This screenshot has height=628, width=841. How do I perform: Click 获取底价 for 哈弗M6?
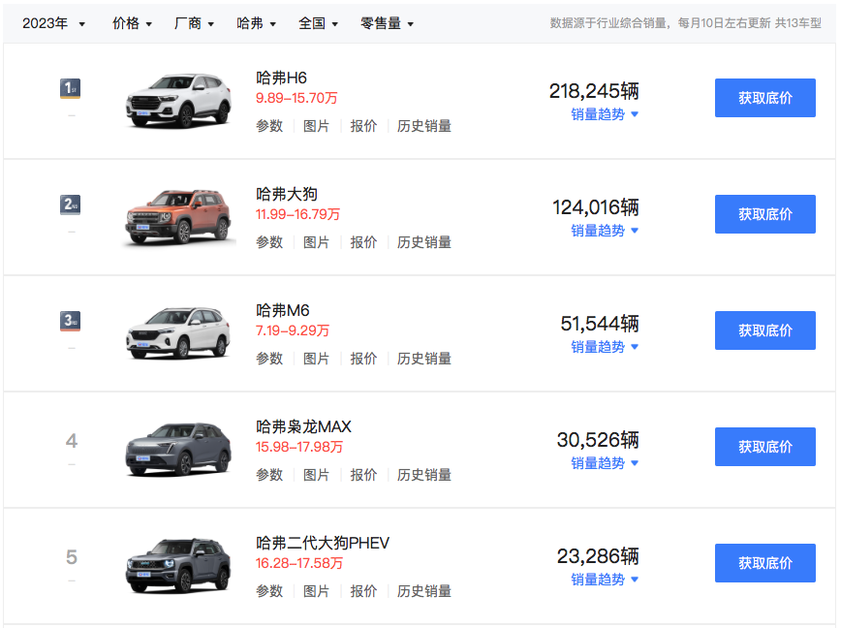764,330
